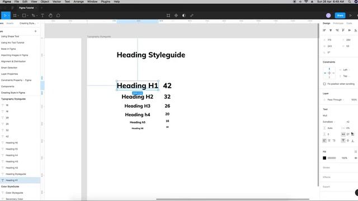Open Plugins menu

pos(106,2)
